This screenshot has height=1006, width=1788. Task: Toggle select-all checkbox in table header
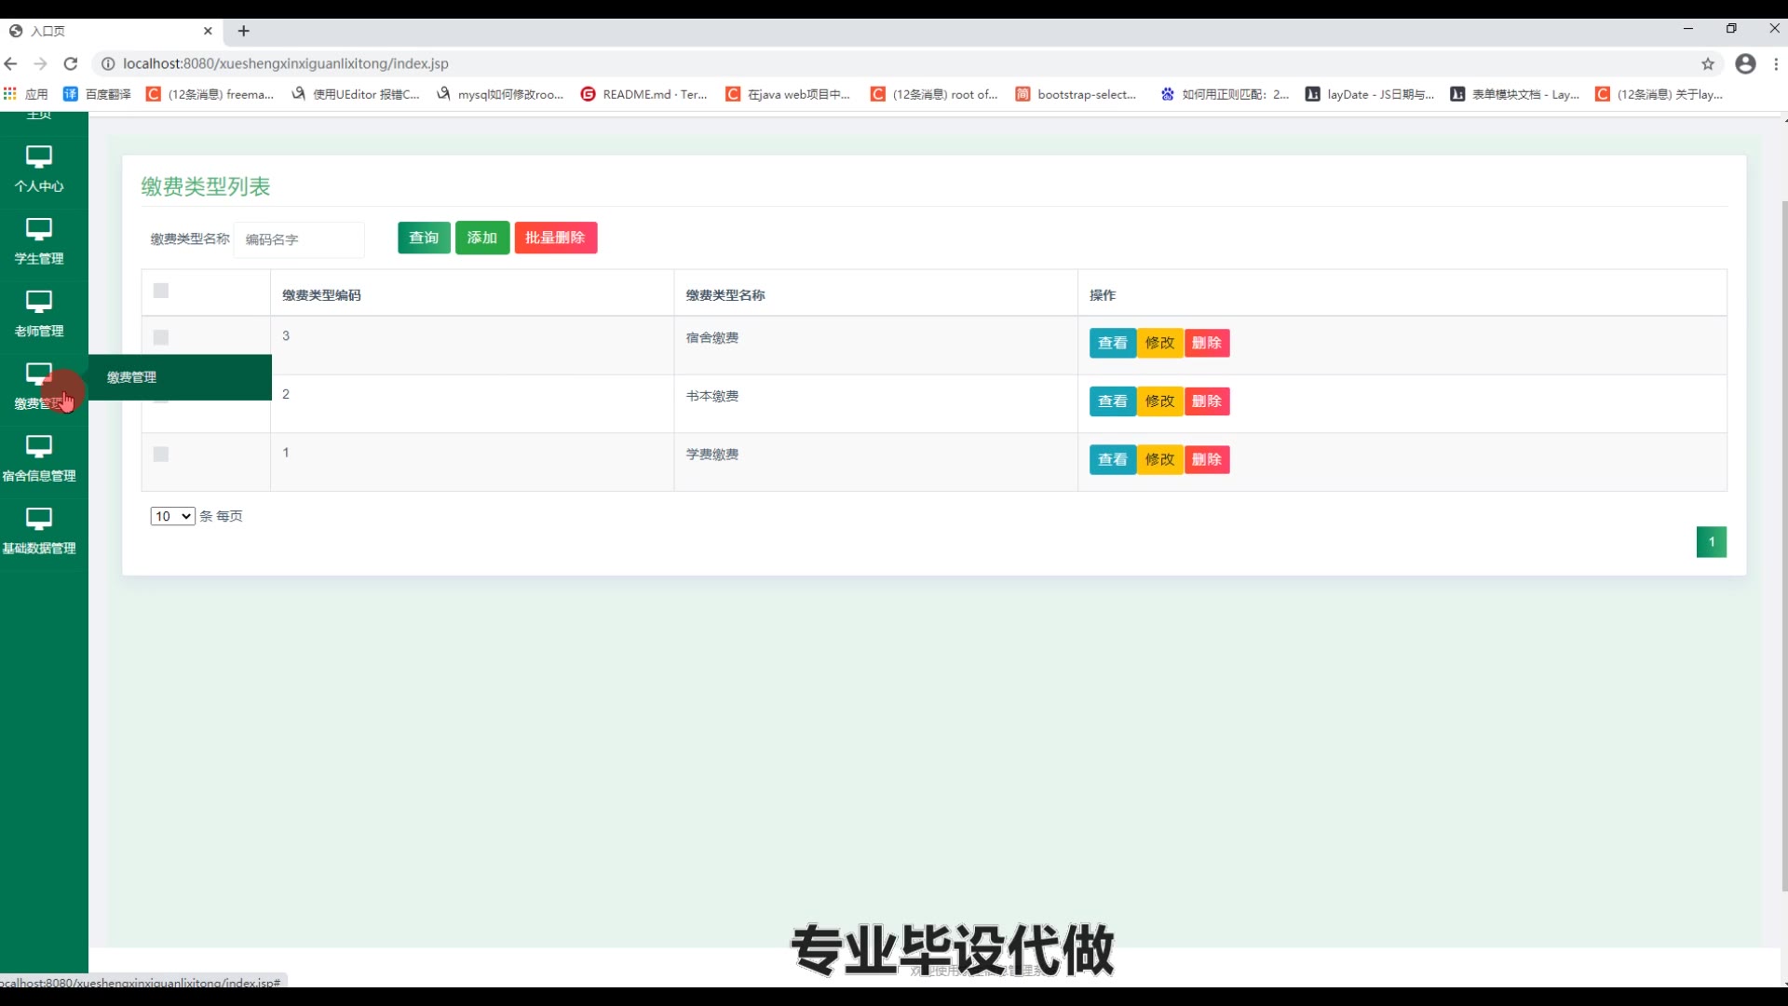[x=161, y=291]
